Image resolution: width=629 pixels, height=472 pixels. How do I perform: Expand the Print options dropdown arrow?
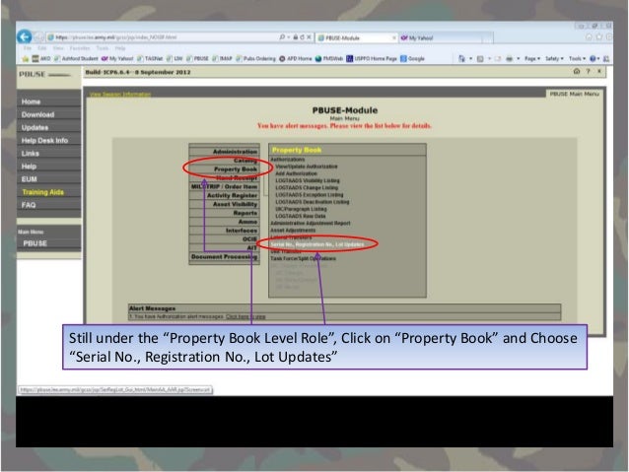[519, 58]
